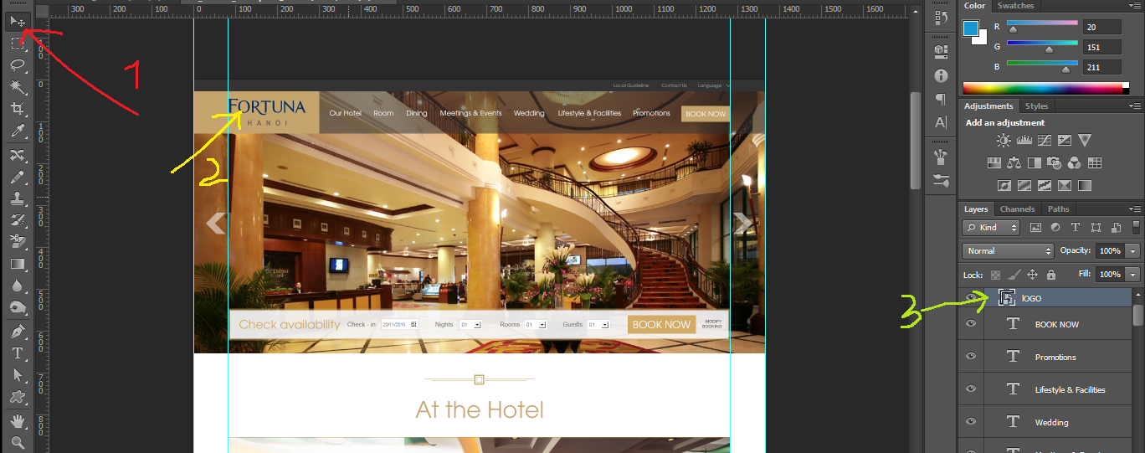The width and height of the screenshot is (1145, 453).
Task: Select the Pen tool
Action: 18,332
